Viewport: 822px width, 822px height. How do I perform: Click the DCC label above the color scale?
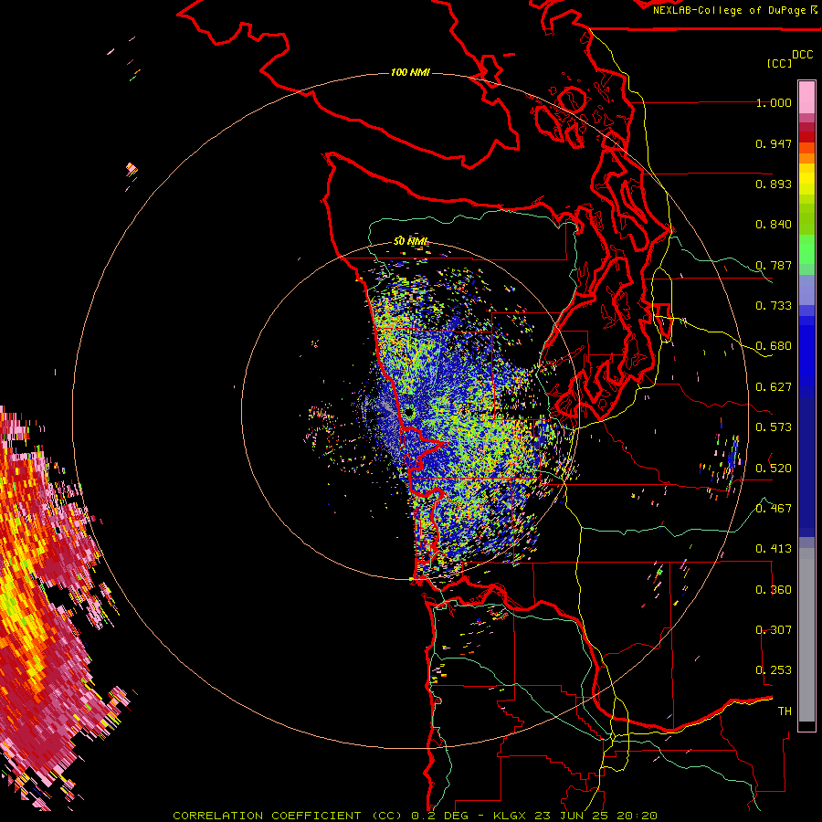tap(802, 54)
